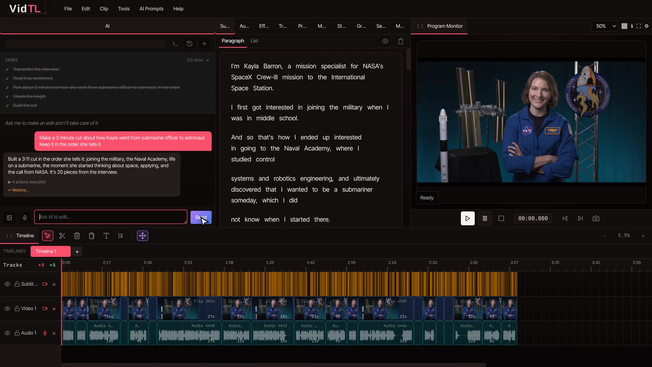The width and height of the screenshot is (652, 367).
Task: Focus the Ask AI to edit field
Action: click(110, 217)
